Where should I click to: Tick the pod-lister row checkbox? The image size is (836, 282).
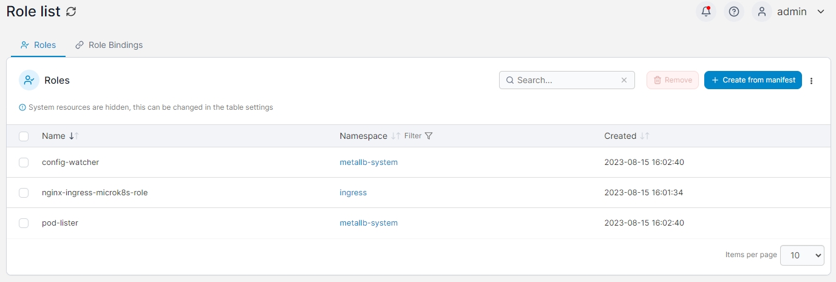coord(24,223)
